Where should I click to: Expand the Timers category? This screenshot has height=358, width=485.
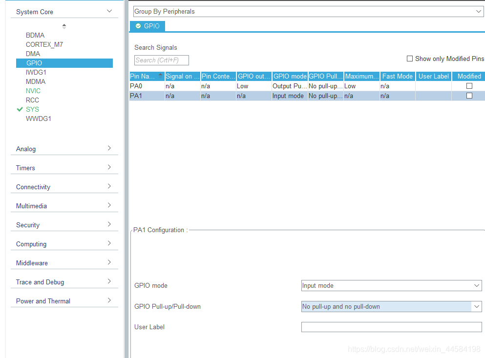(x=109, y=167)
